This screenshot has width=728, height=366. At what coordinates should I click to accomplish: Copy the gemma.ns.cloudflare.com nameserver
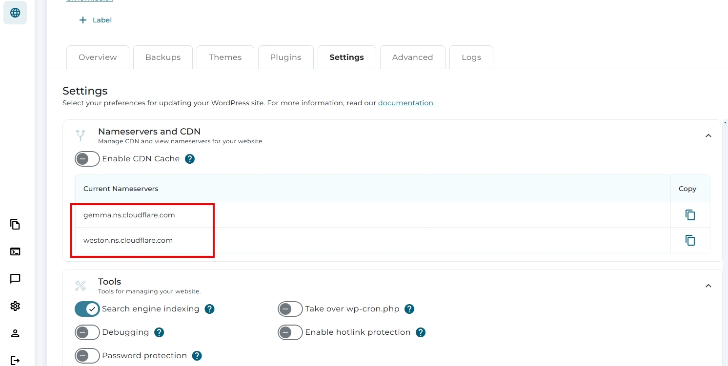coord(690,215)
